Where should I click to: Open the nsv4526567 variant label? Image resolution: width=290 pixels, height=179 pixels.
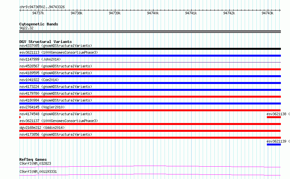click(x=56, y=66)
